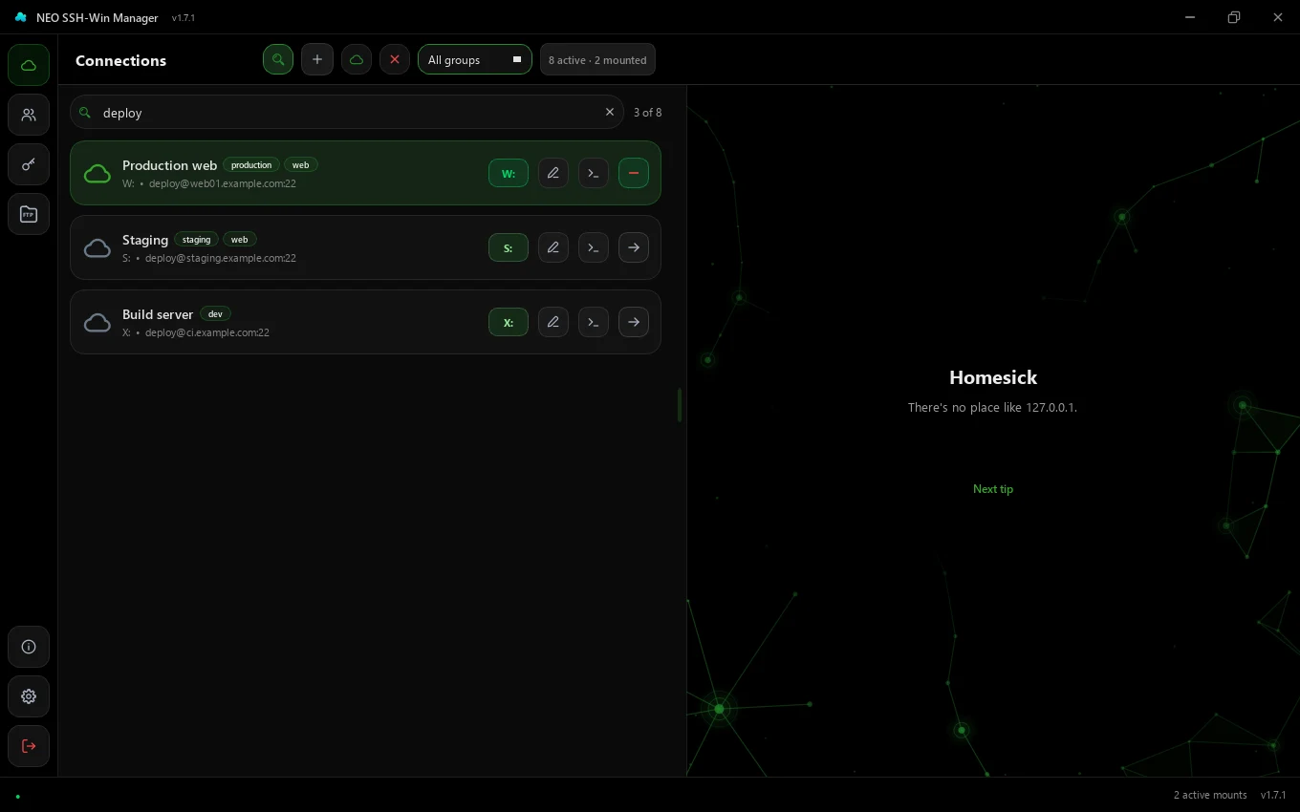
Task: Open the Connections cloud sidebar icon
Action: click(x=29, y=65)
